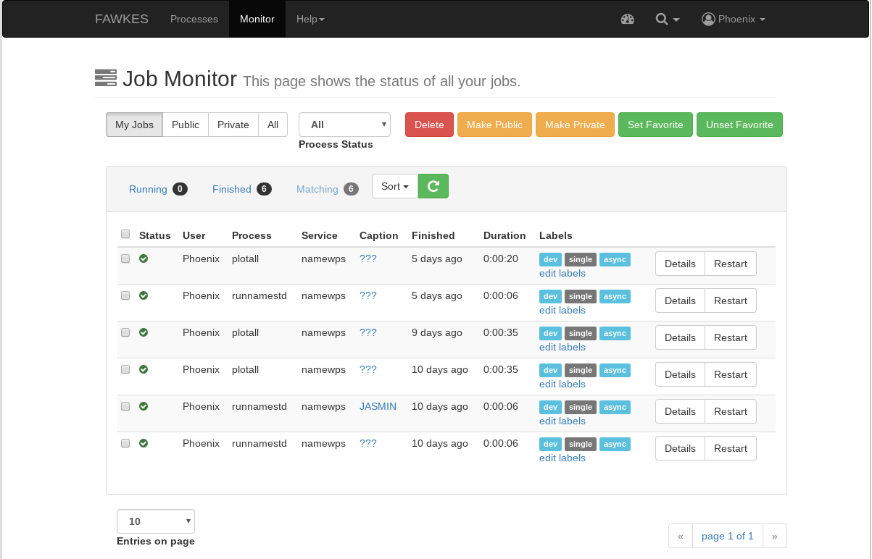Switch to the Finished tab
This screenshot has height=559, width=872.
(242, 189)
